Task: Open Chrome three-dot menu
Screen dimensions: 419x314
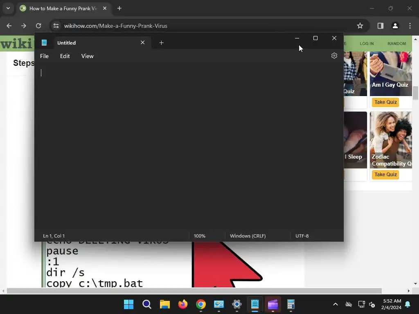Action: pos(410,26)
